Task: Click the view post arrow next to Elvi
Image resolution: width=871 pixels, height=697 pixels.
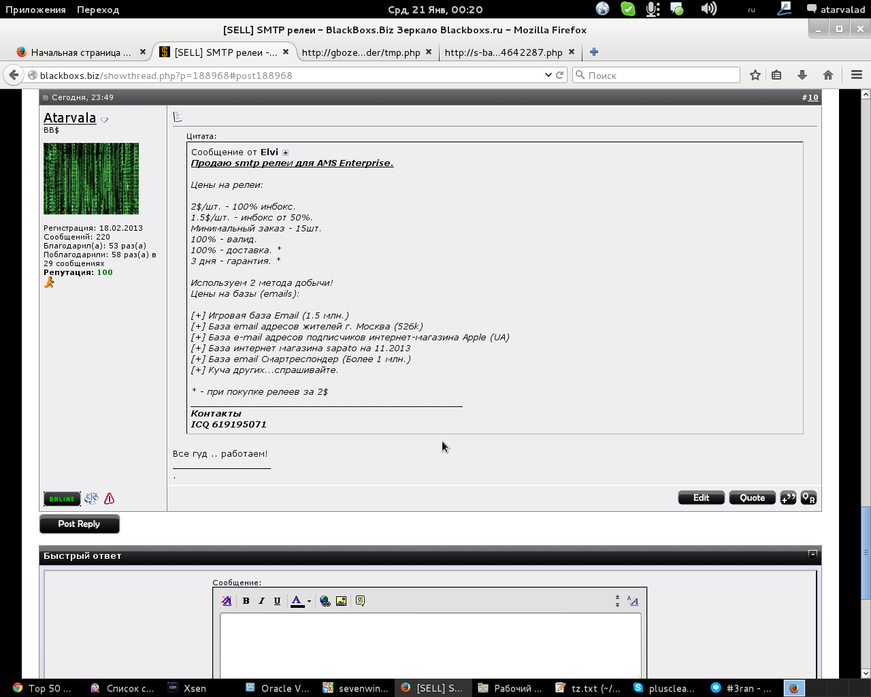Action: (285, 152)
